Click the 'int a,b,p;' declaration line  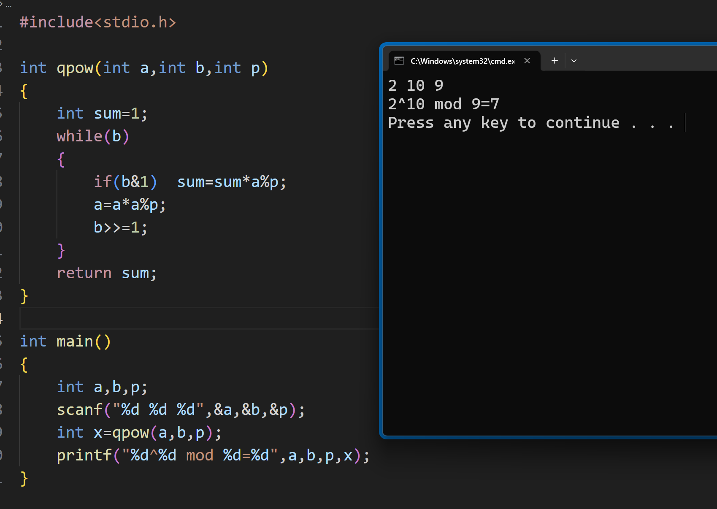pyautogui.click(x=102, y=387)
